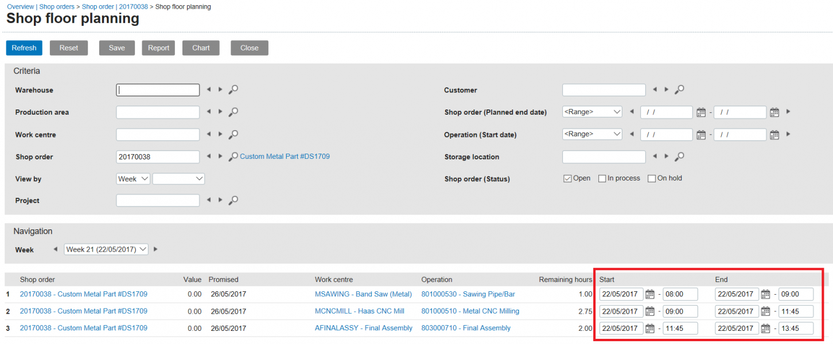Go to next week using right arrow
The height and width of the screenshot is (344, 833).
click(155, 249)
